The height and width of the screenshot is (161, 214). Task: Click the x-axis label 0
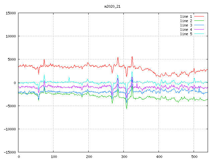coord(19,157)
